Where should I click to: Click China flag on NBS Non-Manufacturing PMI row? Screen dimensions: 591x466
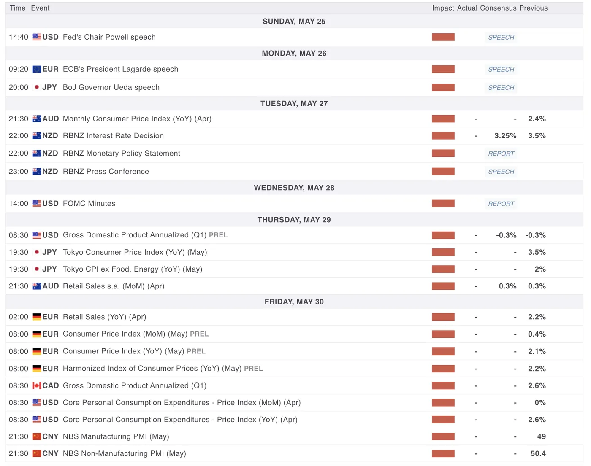click(37, 453)
